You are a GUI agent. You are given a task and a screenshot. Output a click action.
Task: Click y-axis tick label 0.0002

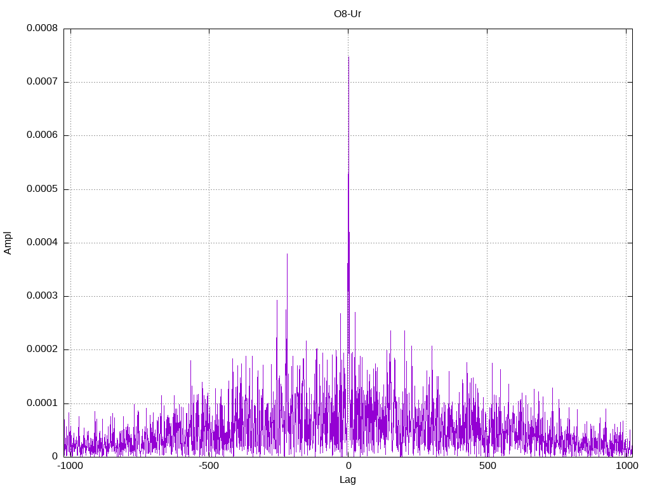coord(43,349)
